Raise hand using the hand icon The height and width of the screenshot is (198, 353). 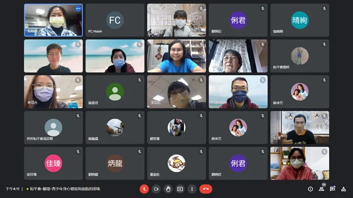168,189
